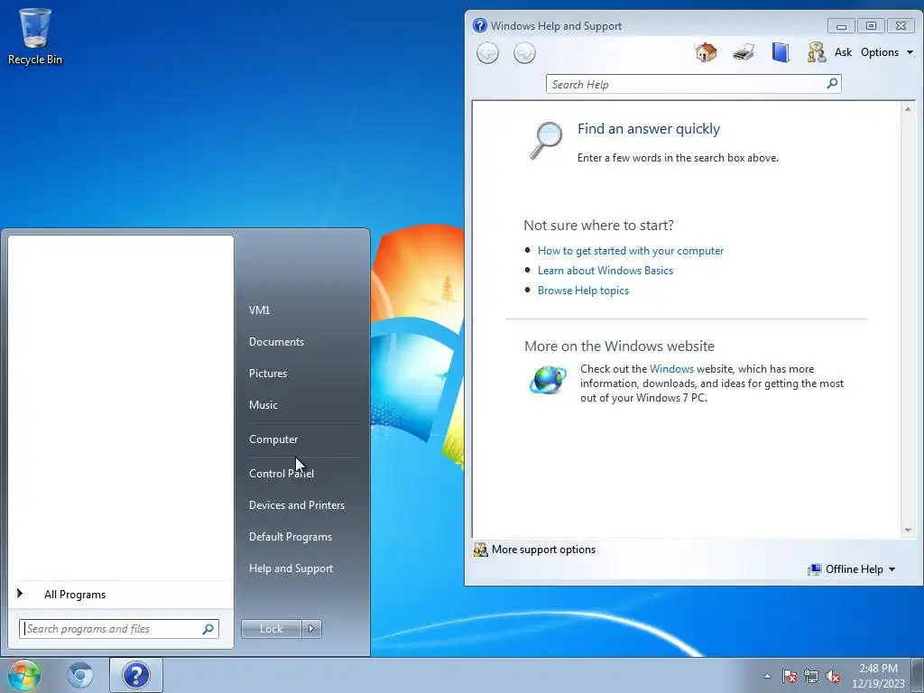Screen dimensions: 924x693
Task: Open the Offline Help dropdown
Action: coord(860,568)
